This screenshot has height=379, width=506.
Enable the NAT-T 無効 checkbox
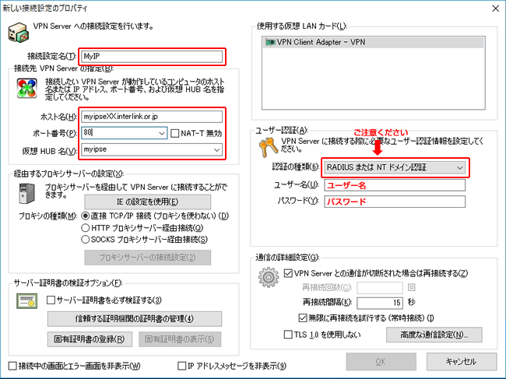(175, 133)
